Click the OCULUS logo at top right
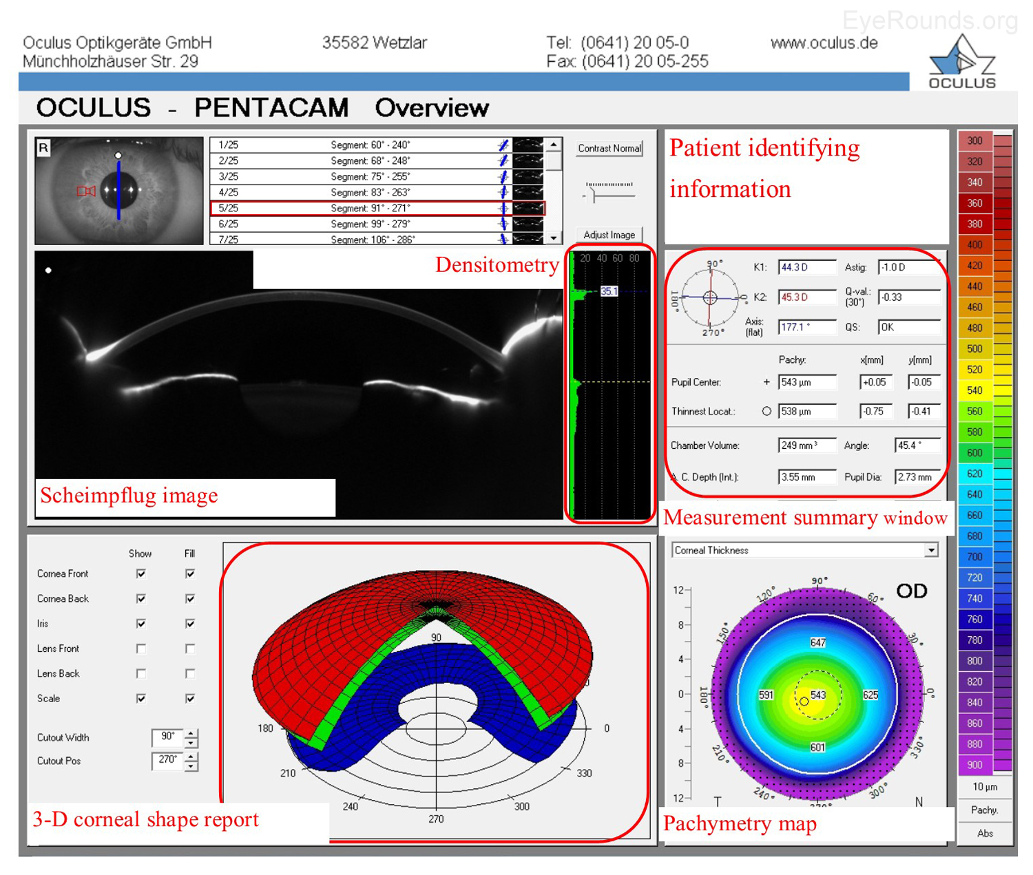 click(962, 63)
